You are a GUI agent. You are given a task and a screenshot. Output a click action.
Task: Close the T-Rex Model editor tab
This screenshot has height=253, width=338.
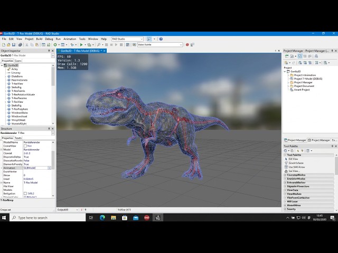(x=105, y=51)
